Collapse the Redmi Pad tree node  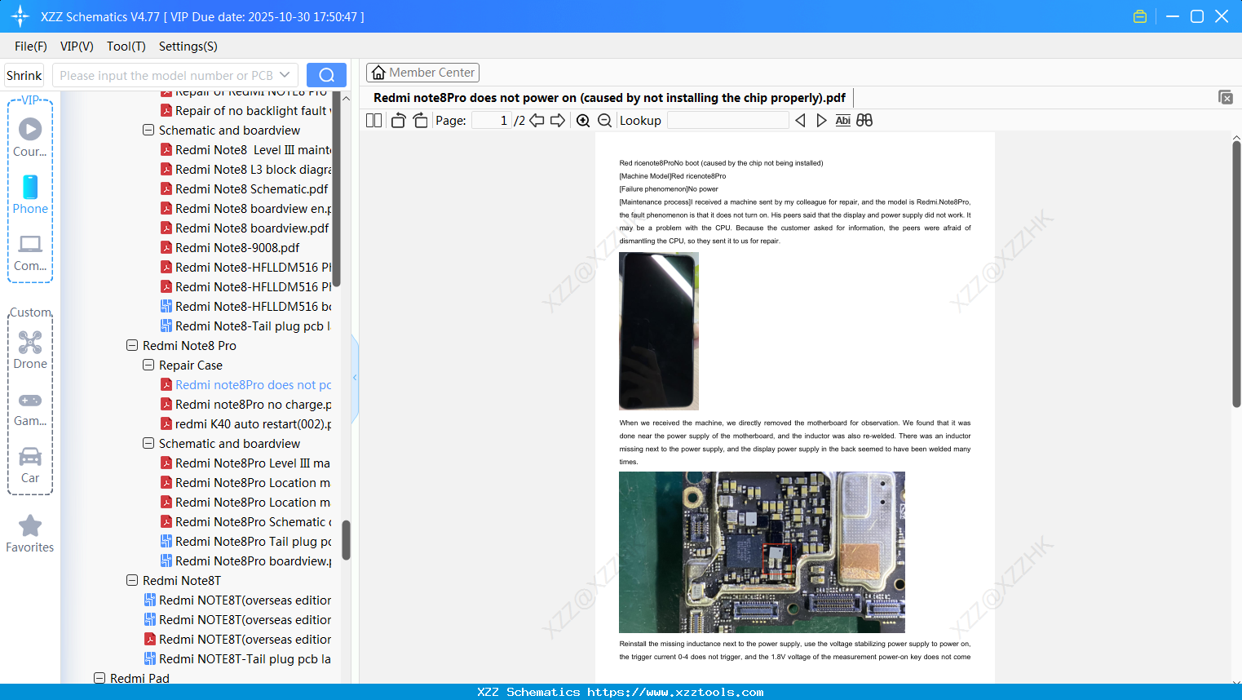[x=99, y=678]
